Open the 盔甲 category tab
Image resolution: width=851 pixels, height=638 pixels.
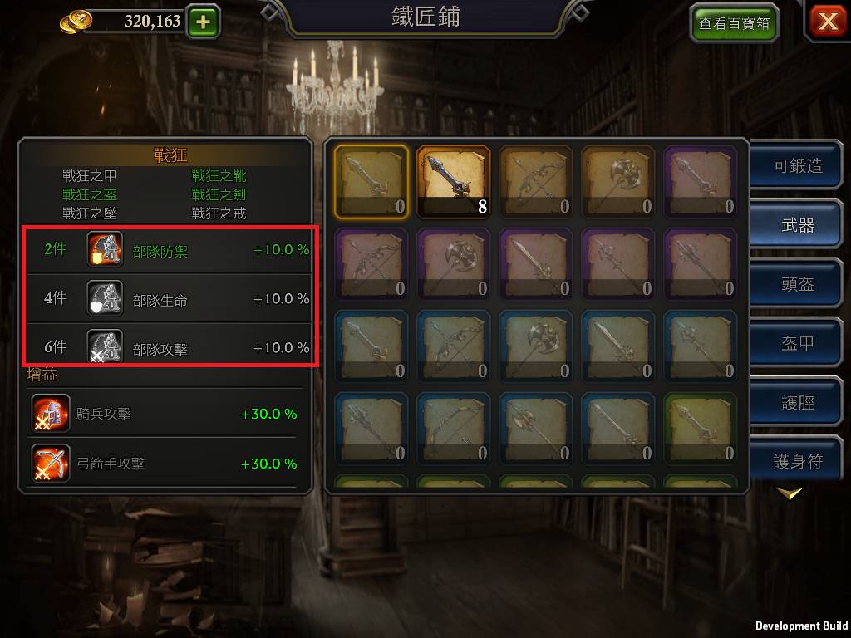tap(797, 343)
